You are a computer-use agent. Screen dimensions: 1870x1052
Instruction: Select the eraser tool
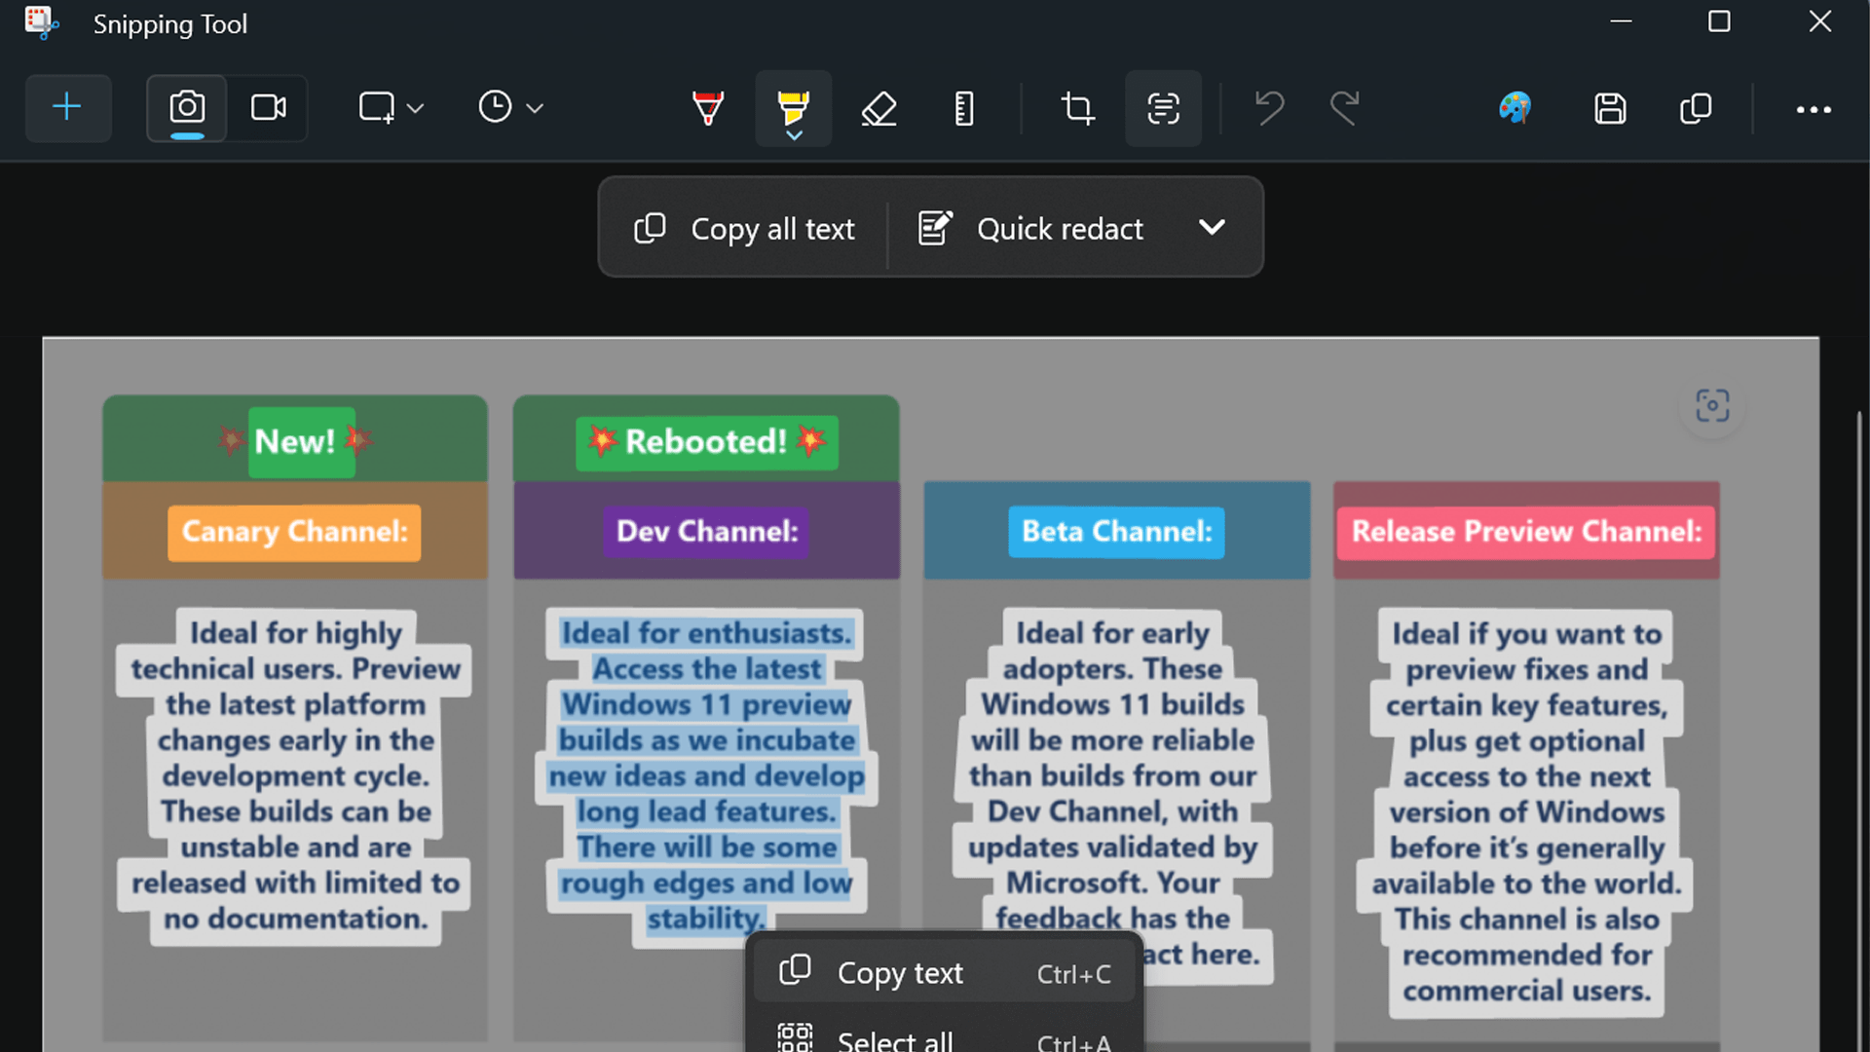click(879, 108)
